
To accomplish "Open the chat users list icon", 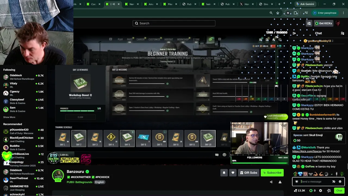I will (x=342, y=33).
